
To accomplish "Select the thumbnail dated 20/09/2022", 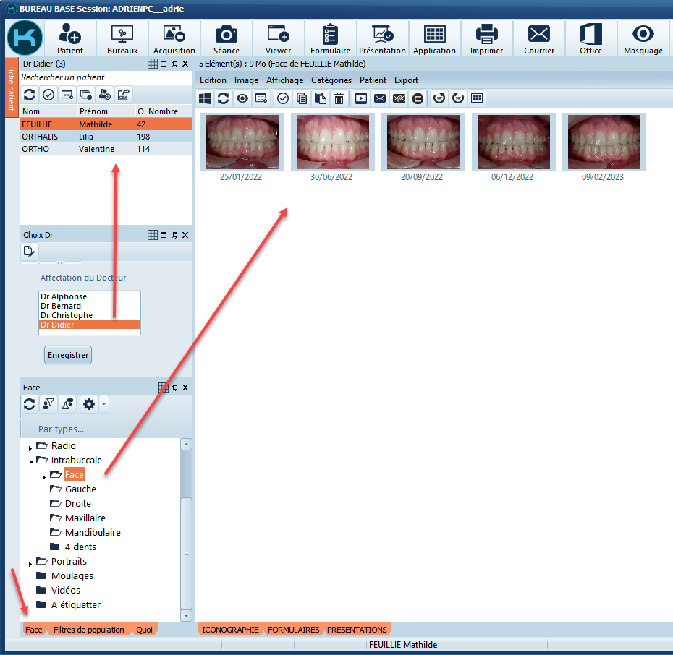I will 423,142.
